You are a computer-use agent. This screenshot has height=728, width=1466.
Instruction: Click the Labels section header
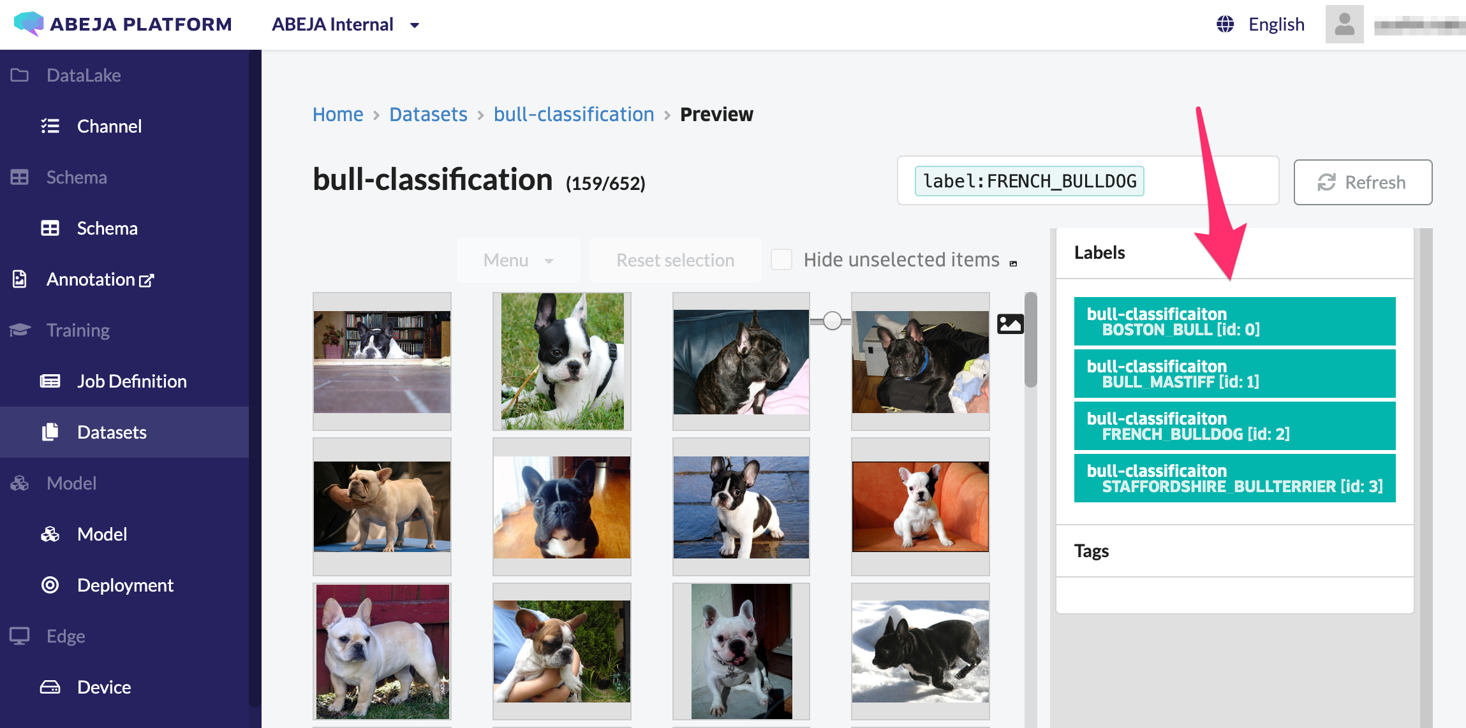1234,253
